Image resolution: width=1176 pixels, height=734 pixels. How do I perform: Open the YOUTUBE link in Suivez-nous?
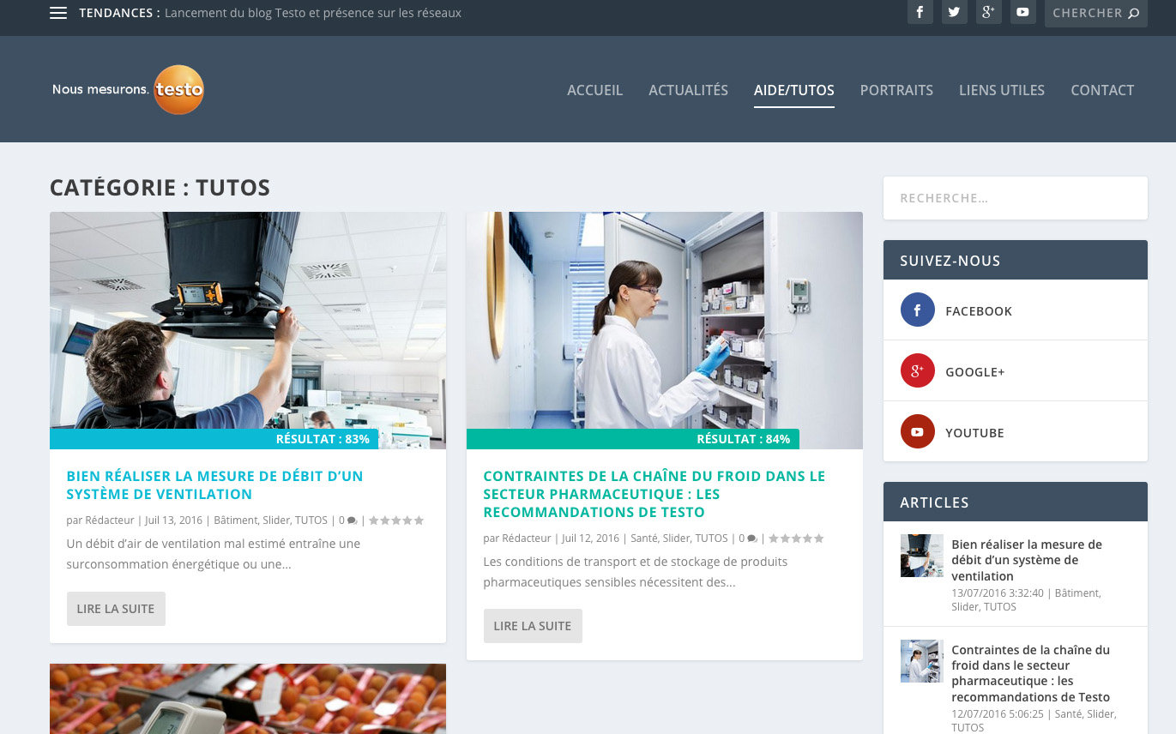974,433
